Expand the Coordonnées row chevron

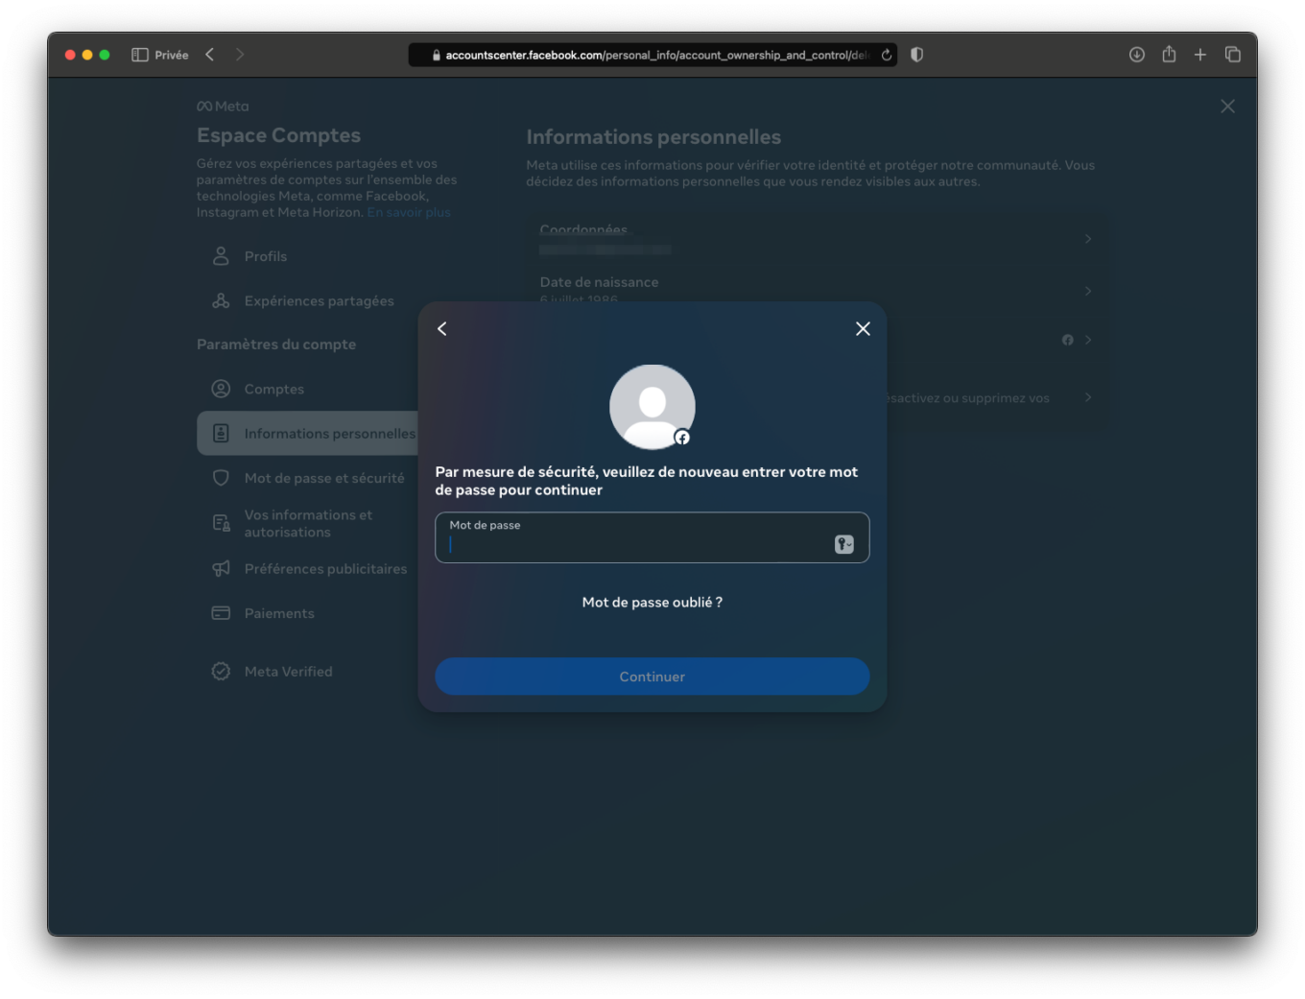[1088, 238]
